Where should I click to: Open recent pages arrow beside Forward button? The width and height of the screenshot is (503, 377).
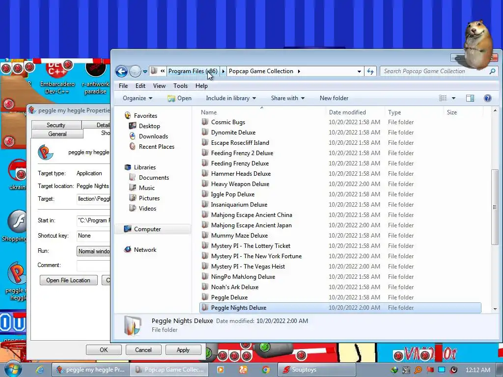(145, 72)
